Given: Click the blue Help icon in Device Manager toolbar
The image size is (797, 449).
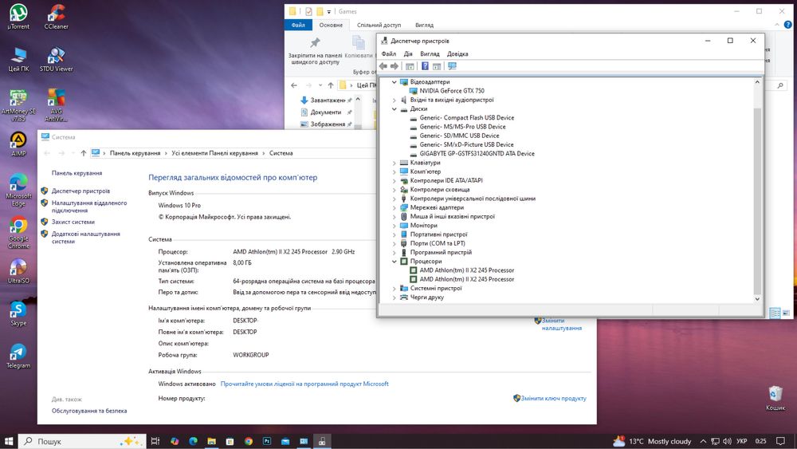Looking at the screenshot, I should pos(425,66).
